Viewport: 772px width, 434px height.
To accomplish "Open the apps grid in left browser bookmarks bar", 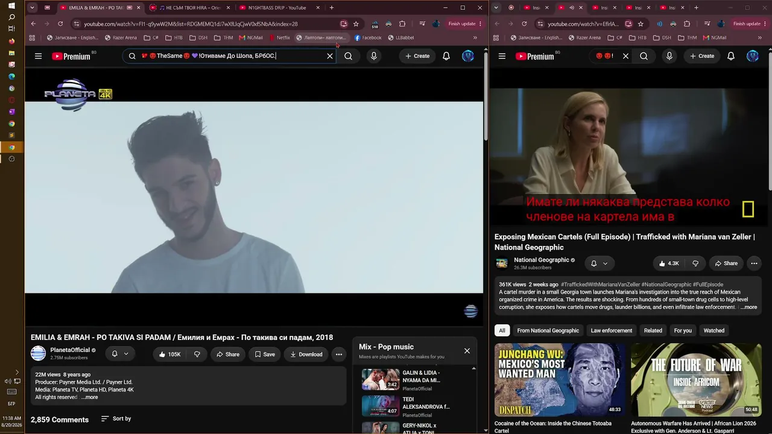I will tap(32, 37).
